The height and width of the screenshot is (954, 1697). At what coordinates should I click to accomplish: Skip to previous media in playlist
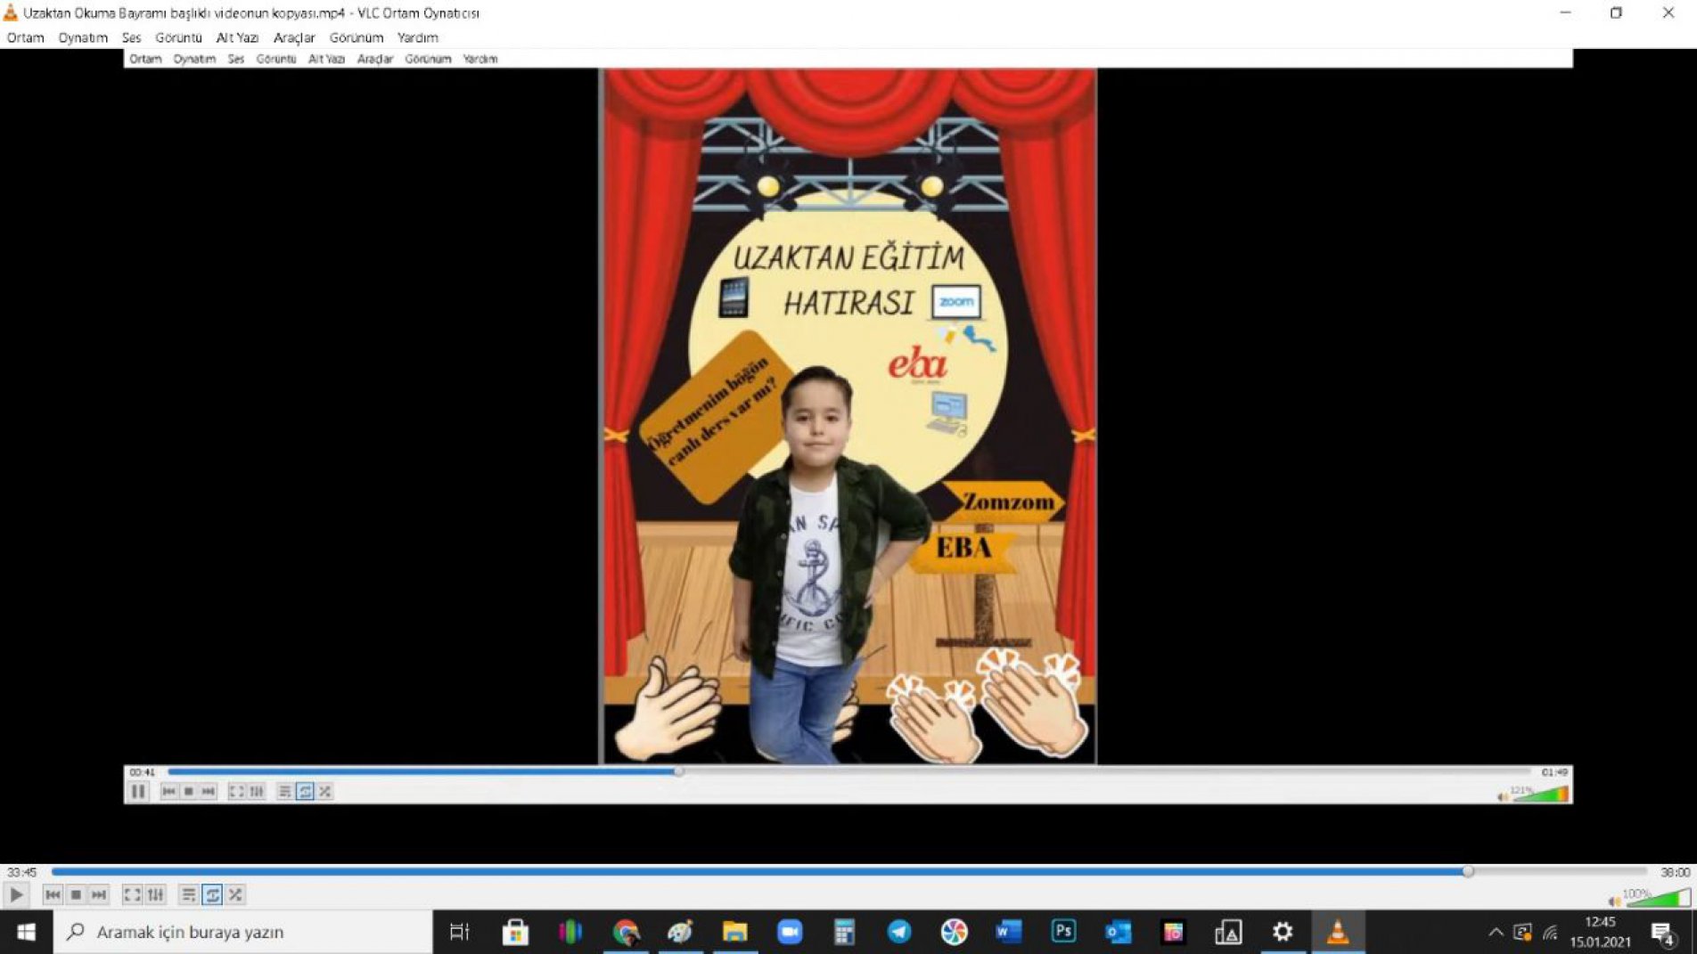53,894
